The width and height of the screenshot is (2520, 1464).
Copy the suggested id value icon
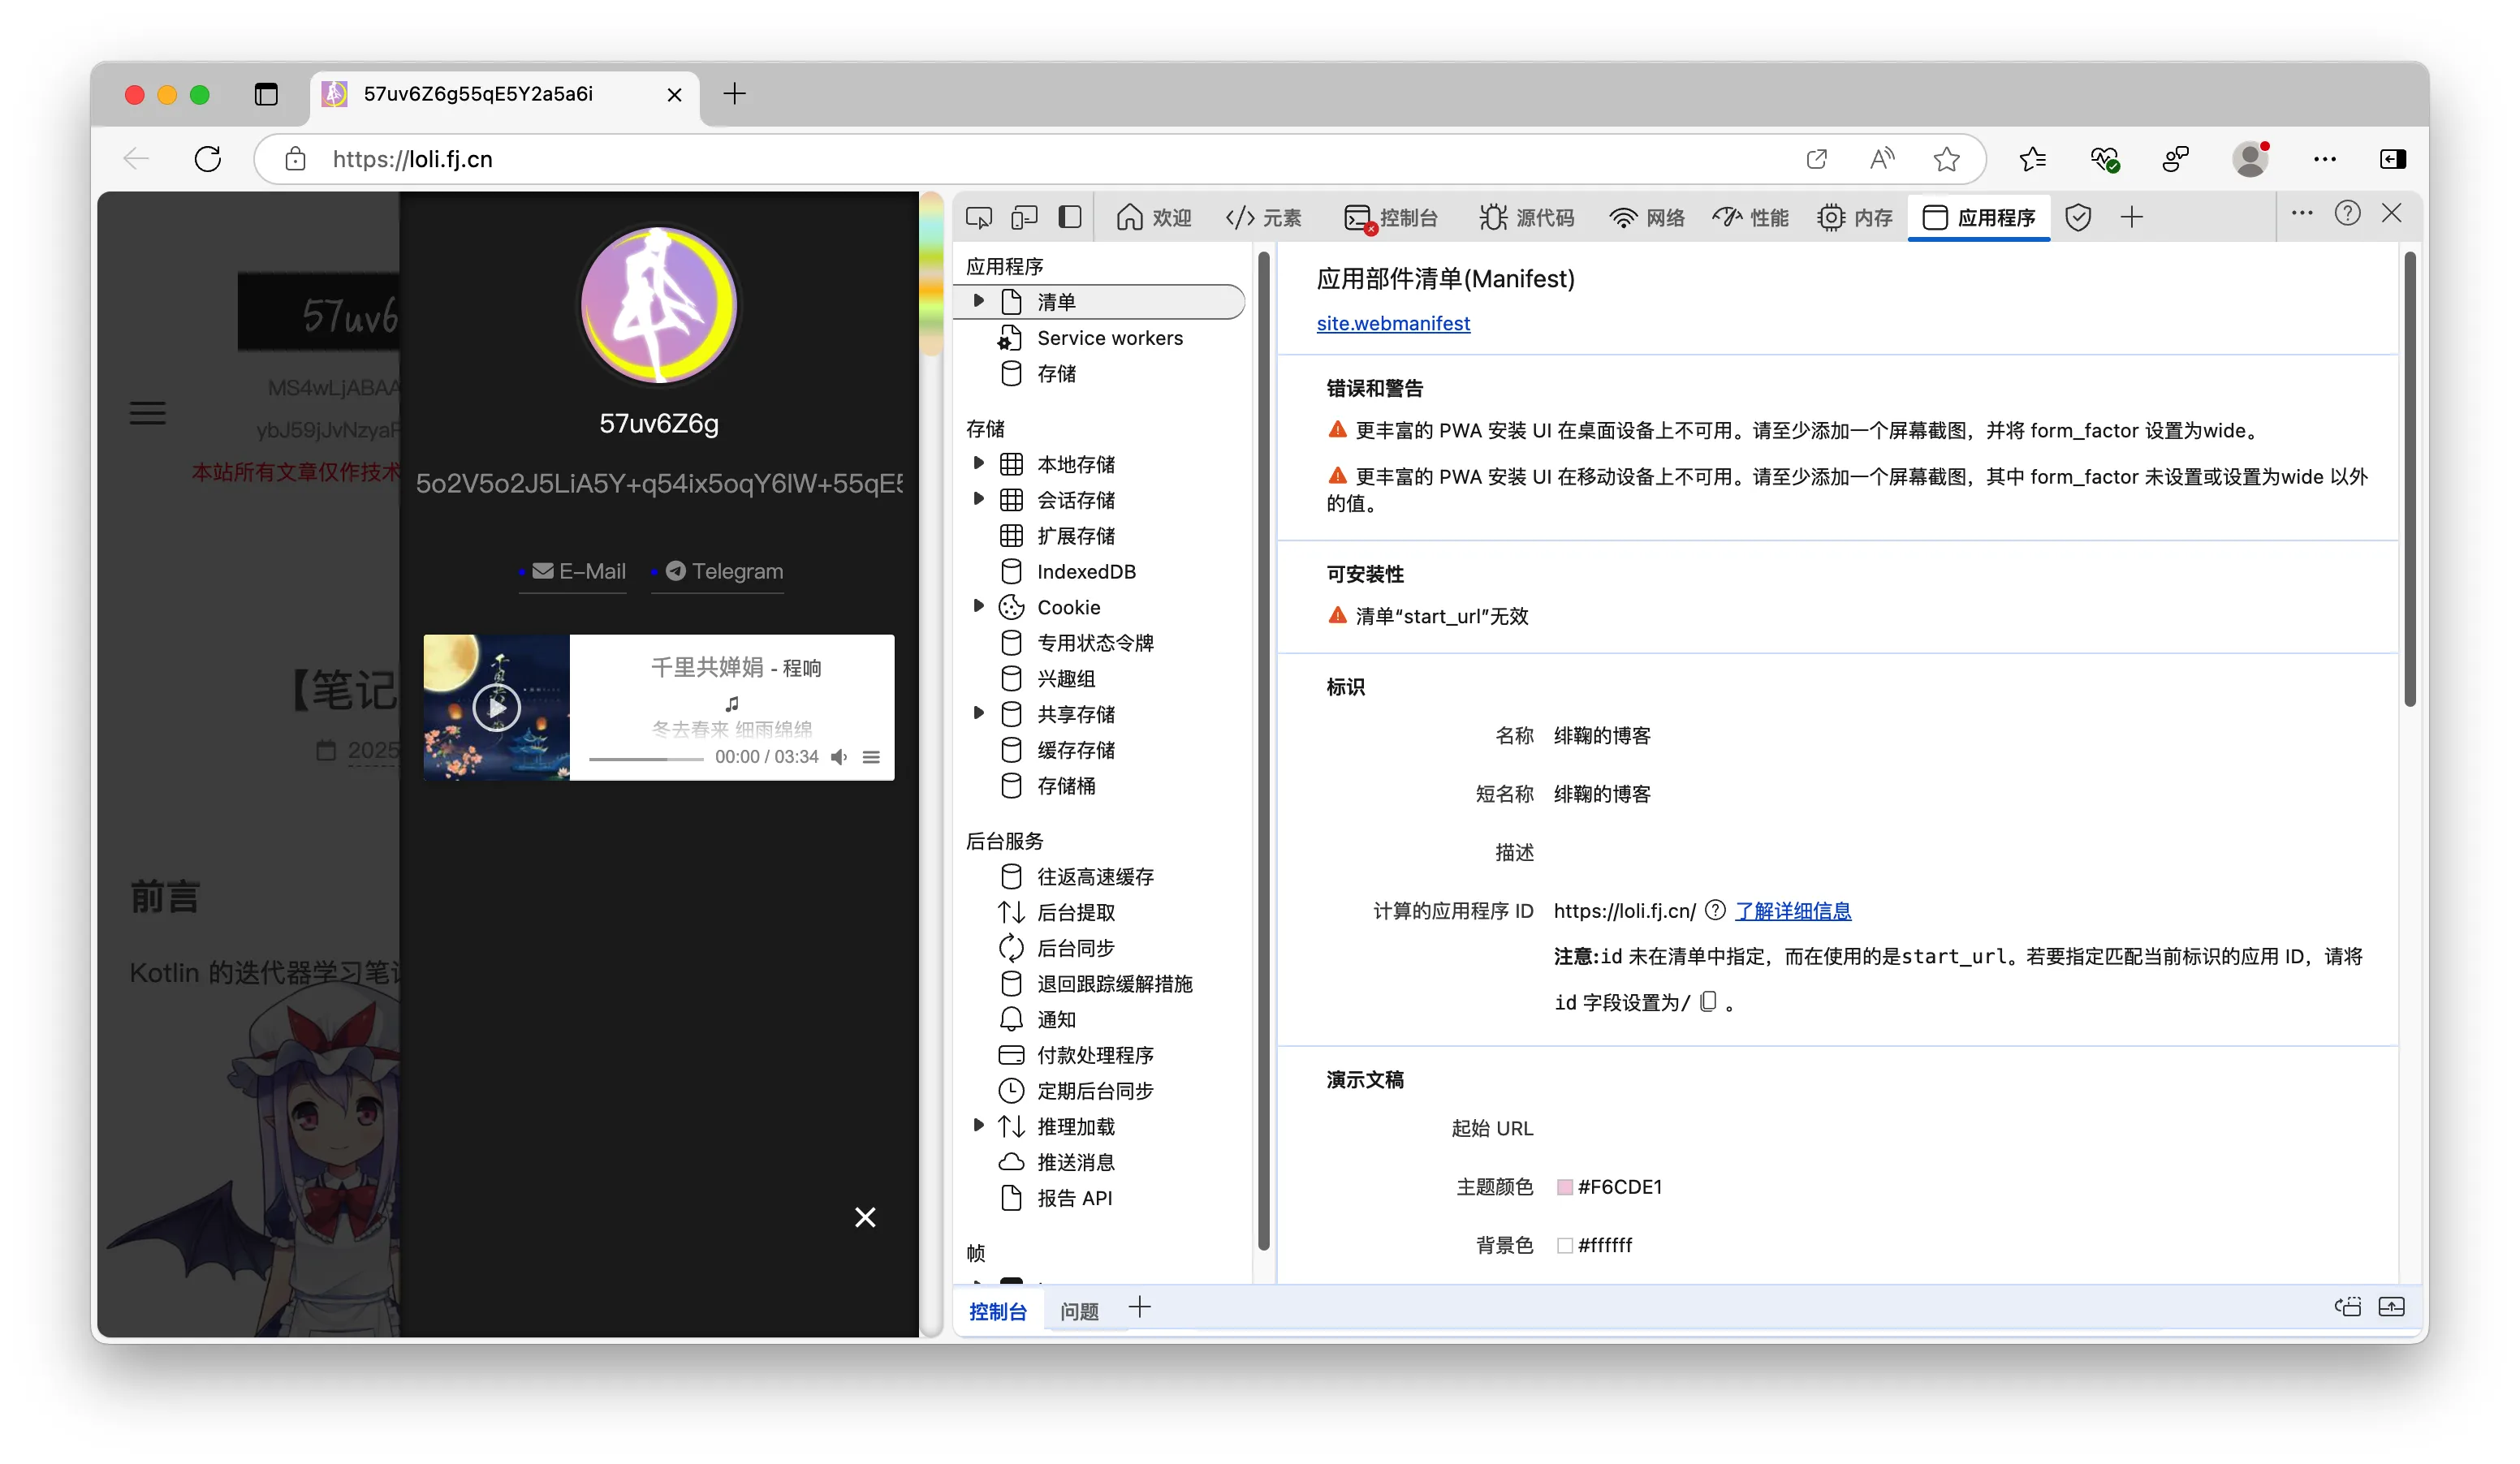[x=1708, y=1001]
